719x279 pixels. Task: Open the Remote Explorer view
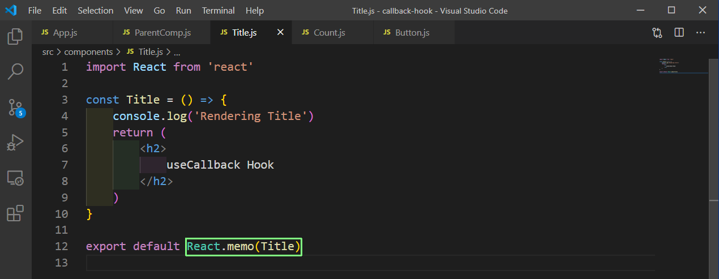coord(15,178)
